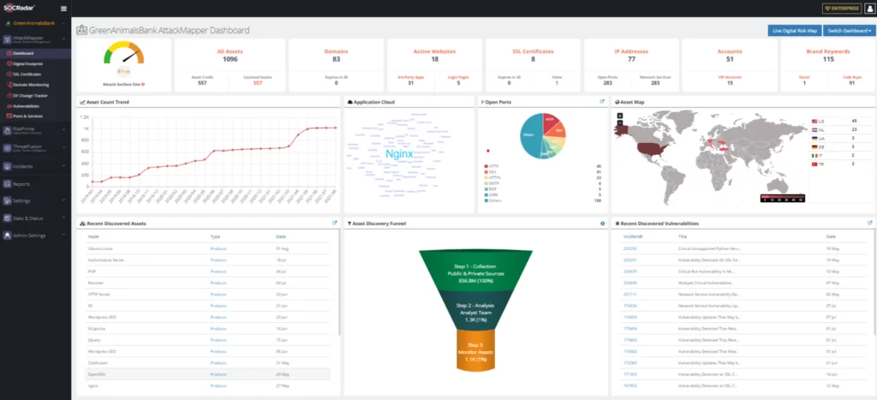Zoom out on the Asset Map
This screenshot has height=400, width=877.
[620, 122]
